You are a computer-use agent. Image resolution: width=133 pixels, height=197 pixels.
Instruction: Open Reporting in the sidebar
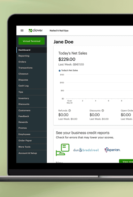tap(32, 56)
